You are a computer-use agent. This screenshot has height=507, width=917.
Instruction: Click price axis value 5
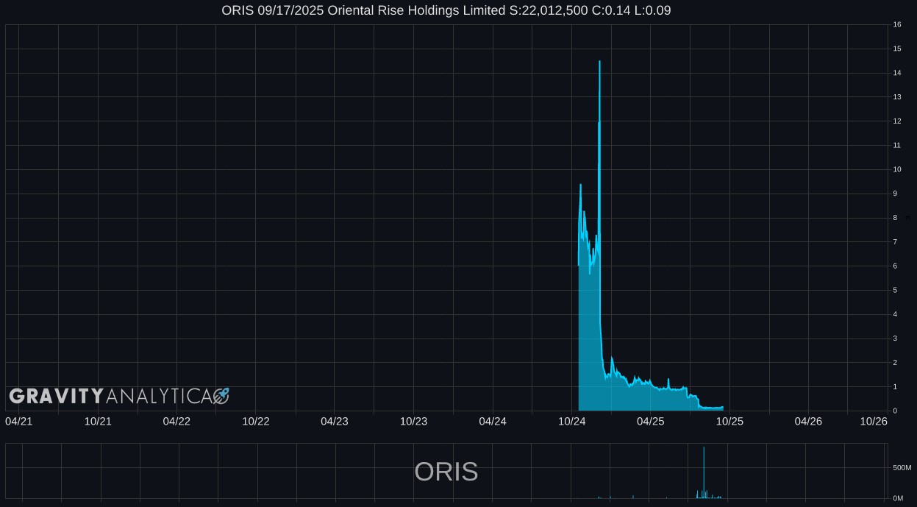coord(895,291)
